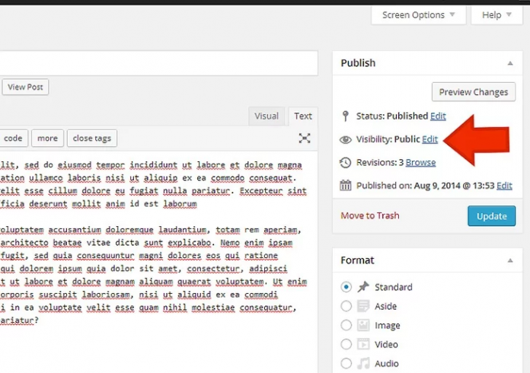Switch to the Text editor tab
The height and width of the screenshot is (373, 530).
[303, 116]
